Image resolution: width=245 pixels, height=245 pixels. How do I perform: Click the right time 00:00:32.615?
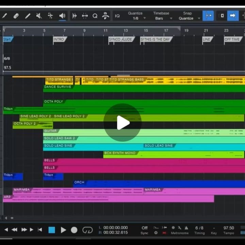115,233
